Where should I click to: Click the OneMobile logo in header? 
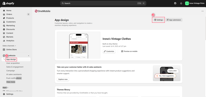click(42, 11)
